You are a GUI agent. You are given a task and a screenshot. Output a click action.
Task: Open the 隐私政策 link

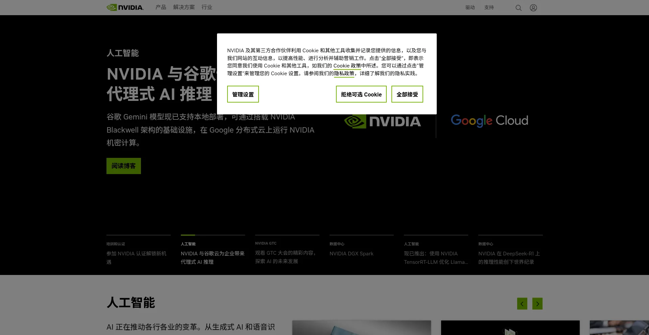click(344, 74)
